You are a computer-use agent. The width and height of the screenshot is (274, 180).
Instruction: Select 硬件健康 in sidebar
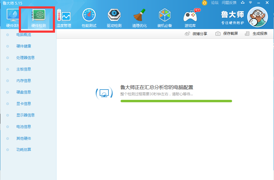[x=24, y=46]
